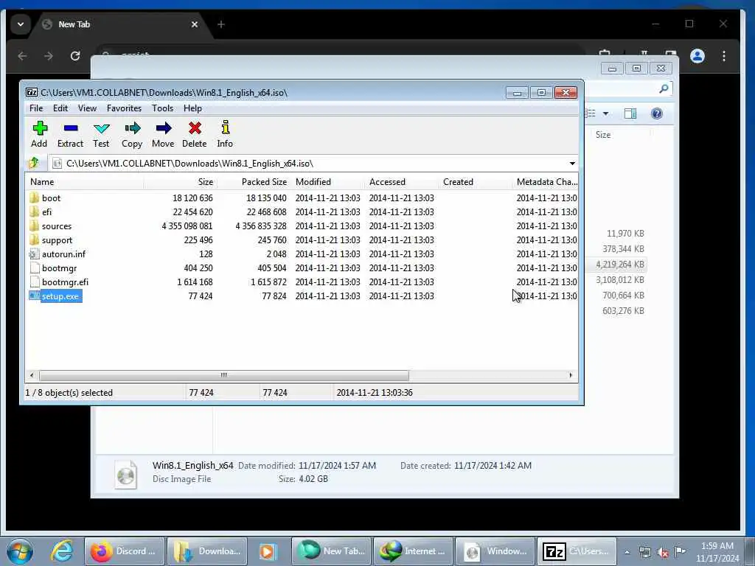Screen dimensions: 755x566
Task: Open the Tools menu
Action: (162, 108)
